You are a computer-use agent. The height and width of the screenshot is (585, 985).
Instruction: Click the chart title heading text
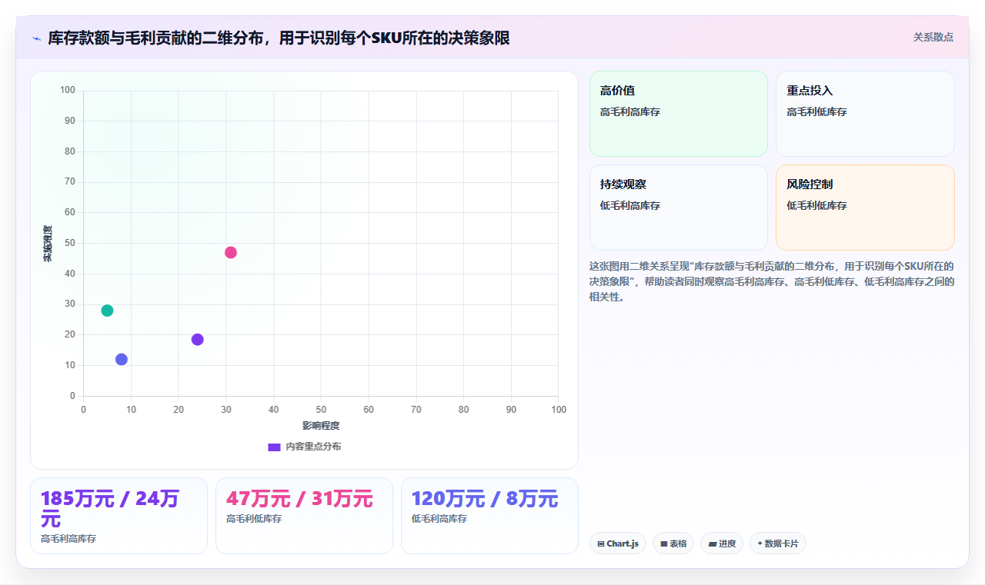[x=279, y=38]
